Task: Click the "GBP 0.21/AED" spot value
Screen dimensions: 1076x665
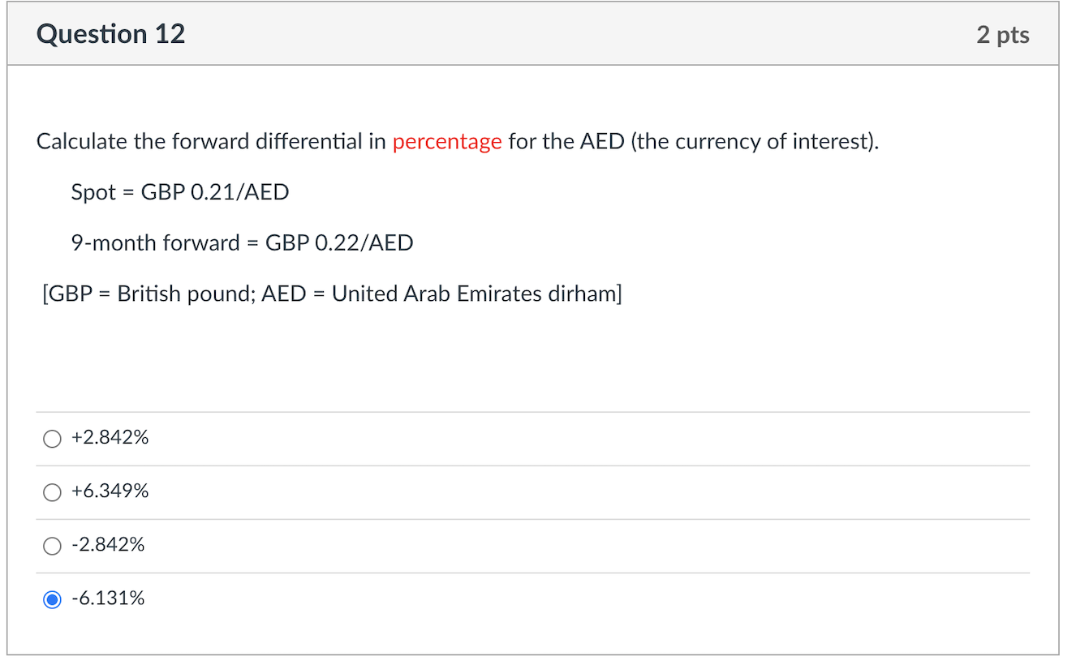Action: click(x=215, y=192)
